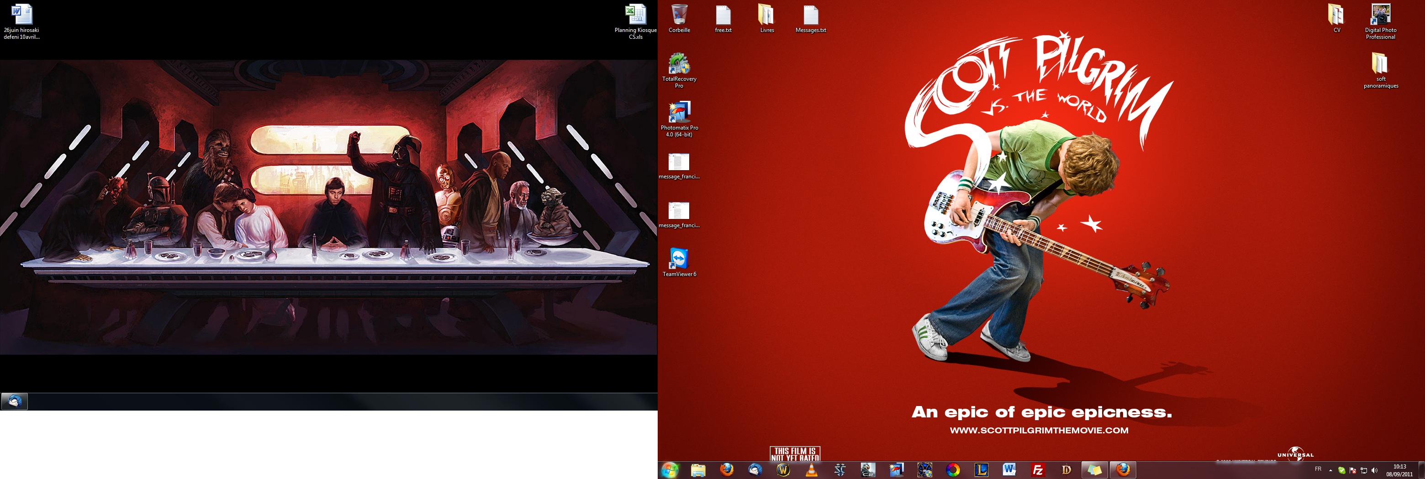The width and height of the screenshot is (1425, 479).
Task: Select Digital Photo Professional shortcut
Action: 1381,21
